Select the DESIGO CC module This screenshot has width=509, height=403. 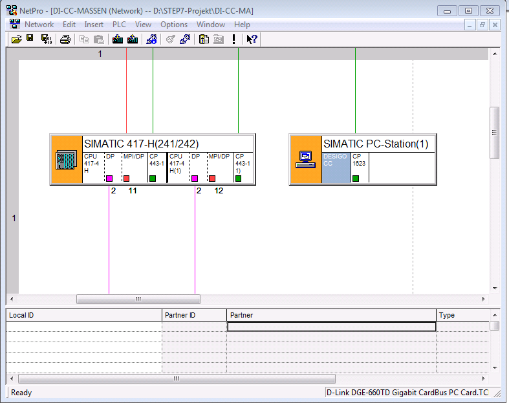point(336,167)
